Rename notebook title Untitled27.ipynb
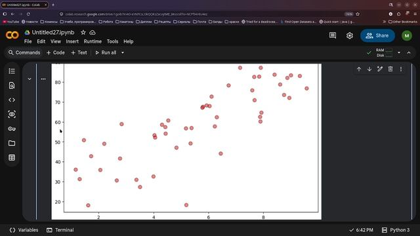This screenshot has height=236, width=420. (53, 32)
